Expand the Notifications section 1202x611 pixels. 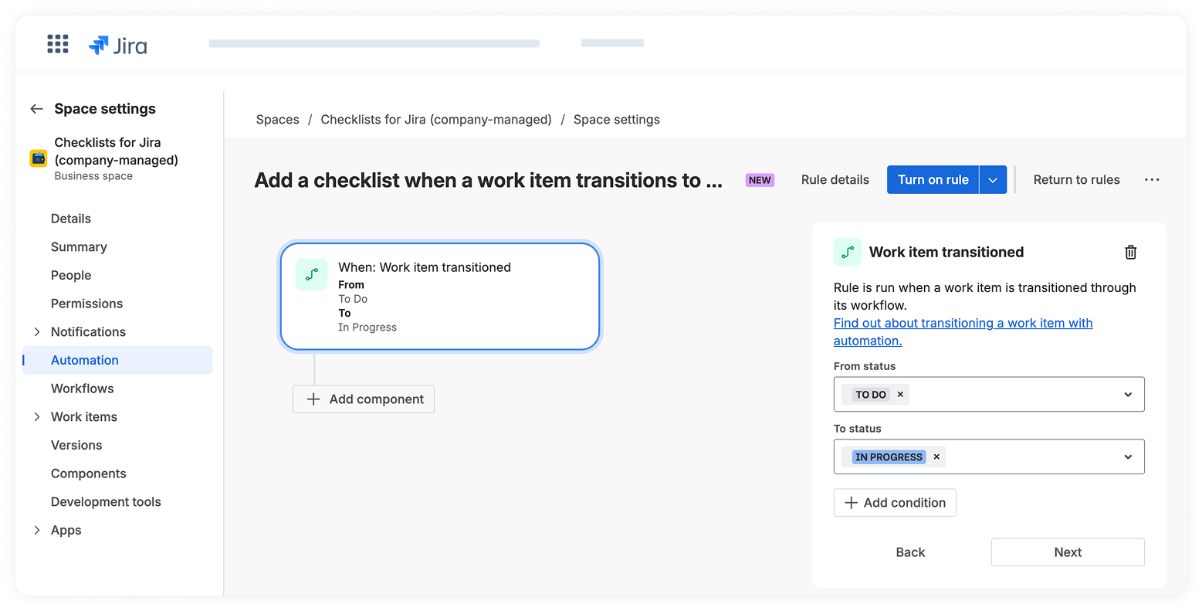(x=36, y=332)
